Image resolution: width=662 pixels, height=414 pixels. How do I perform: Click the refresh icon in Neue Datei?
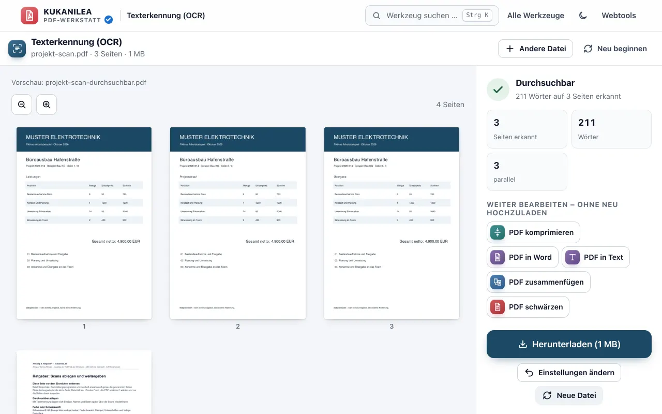pyautogui.click(x=547, y=395)
